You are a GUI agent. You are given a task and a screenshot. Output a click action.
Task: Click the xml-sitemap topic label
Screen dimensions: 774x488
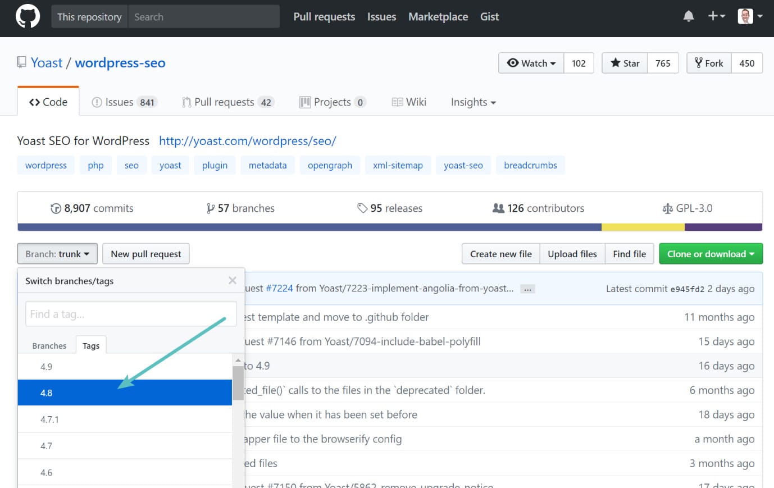click(398, 165)
